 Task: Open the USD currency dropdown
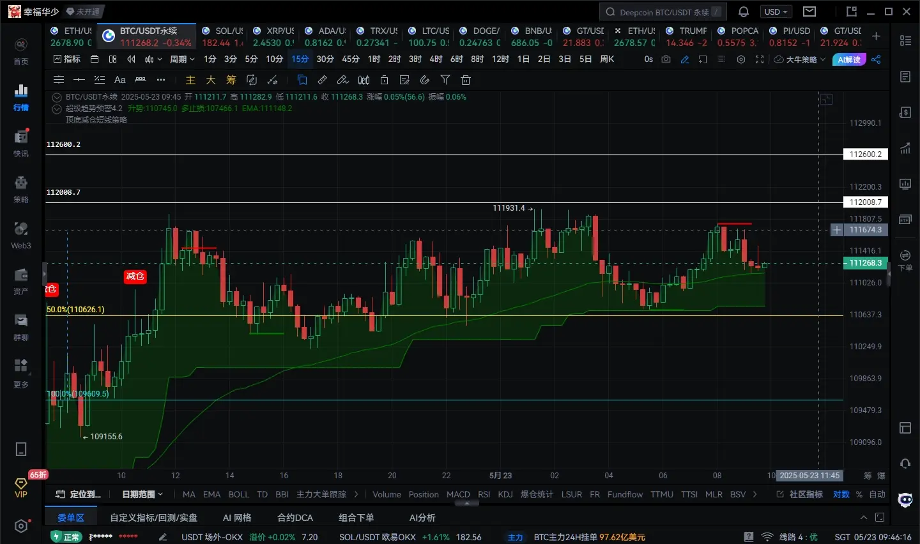point(776,11)
